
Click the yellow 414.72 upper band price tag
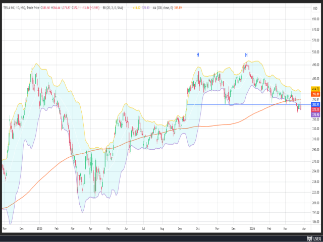click(315, 89)
